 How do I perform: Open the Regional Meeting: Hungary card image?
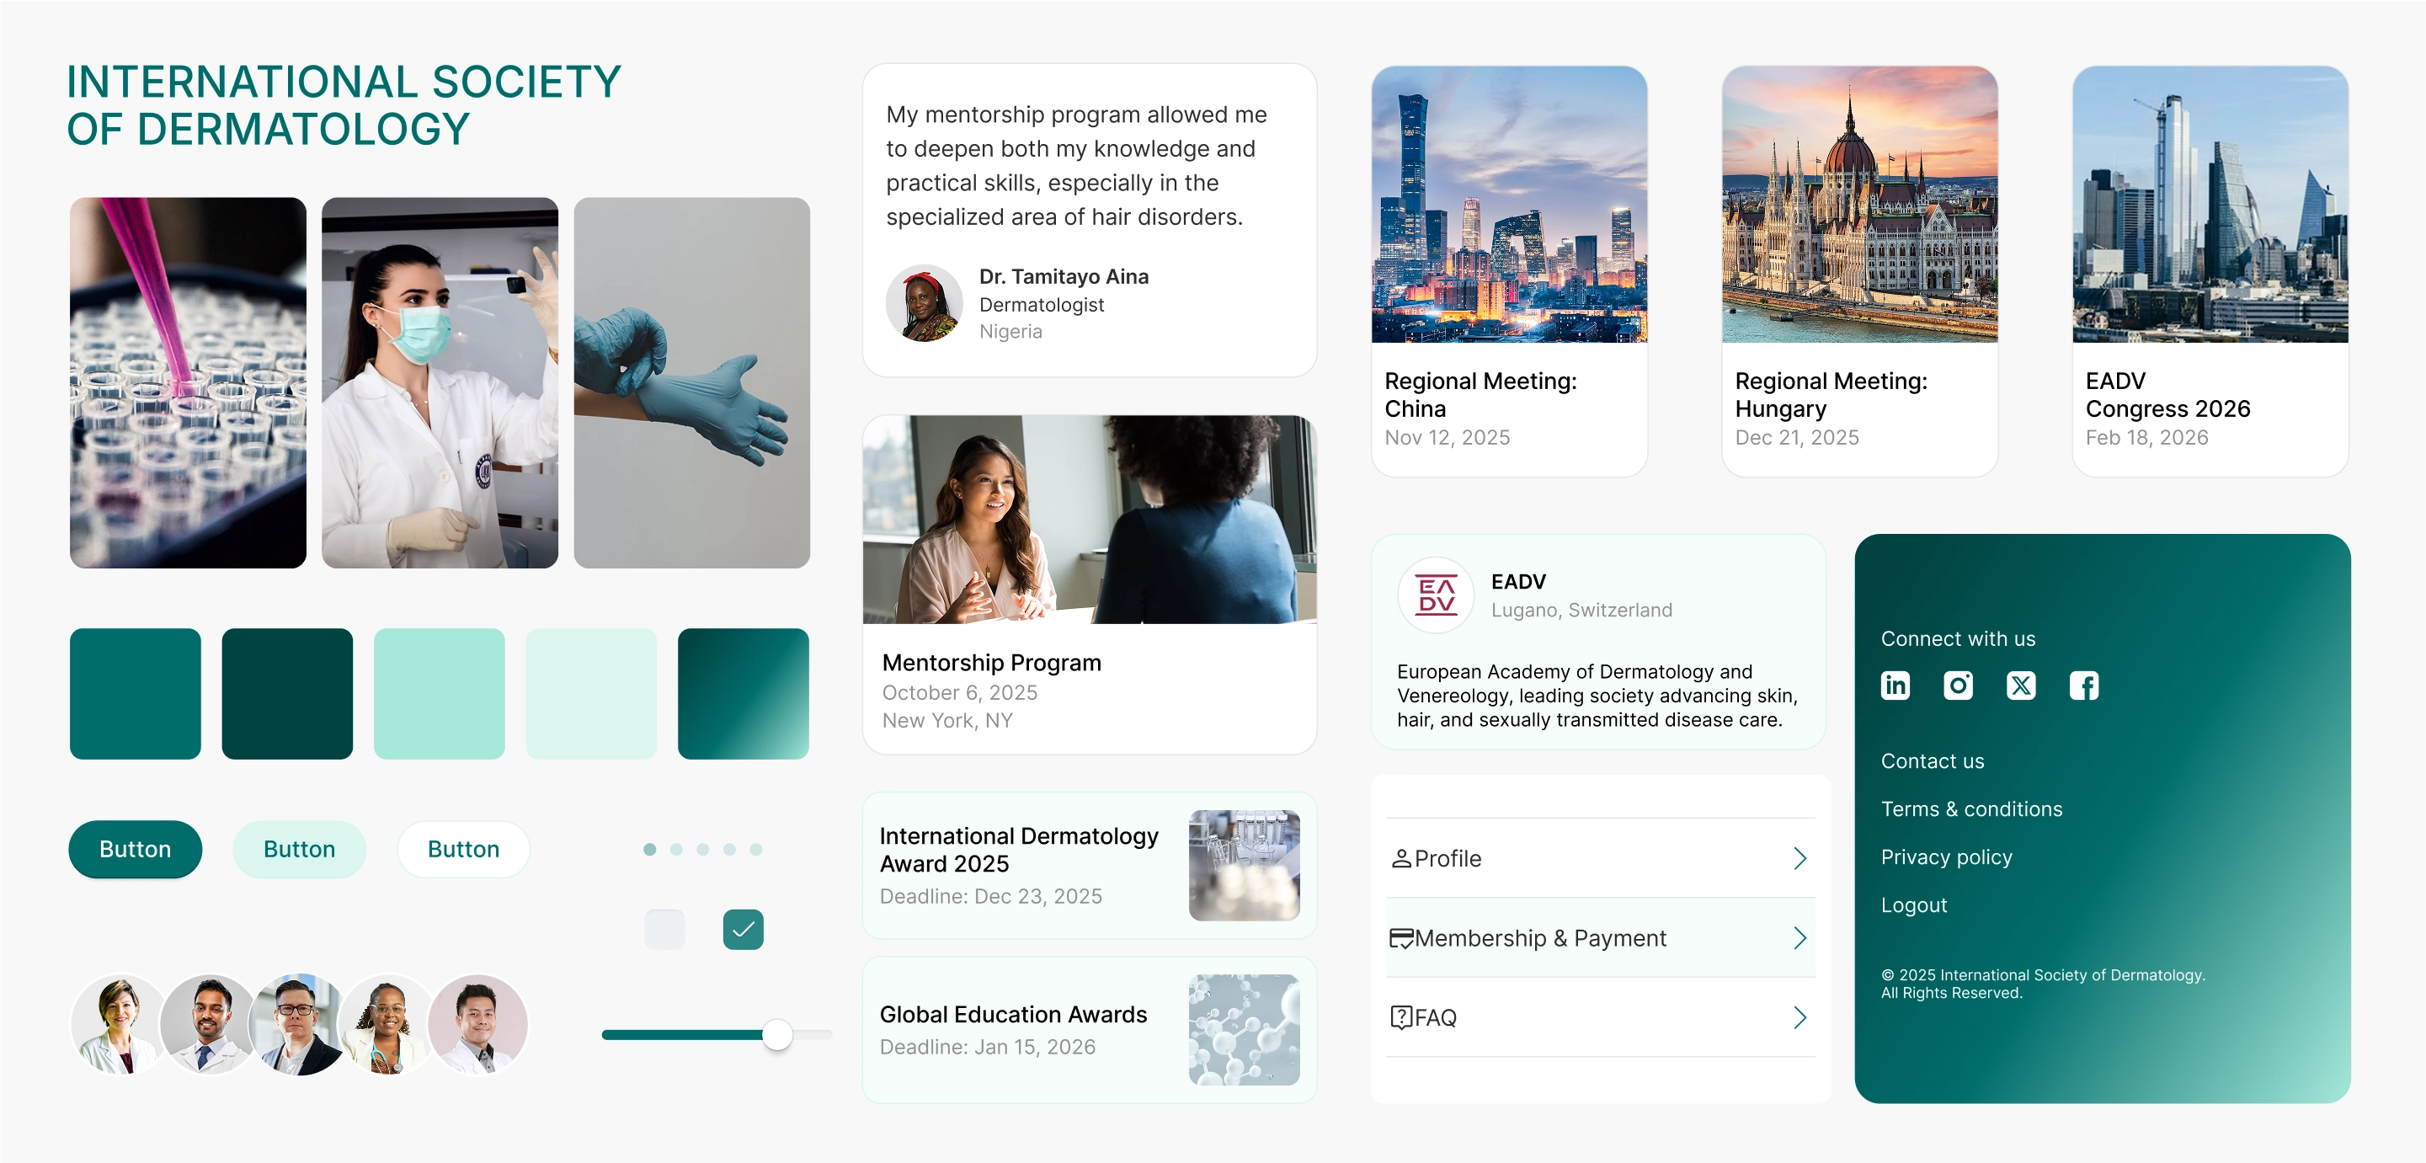(1859, 205)
